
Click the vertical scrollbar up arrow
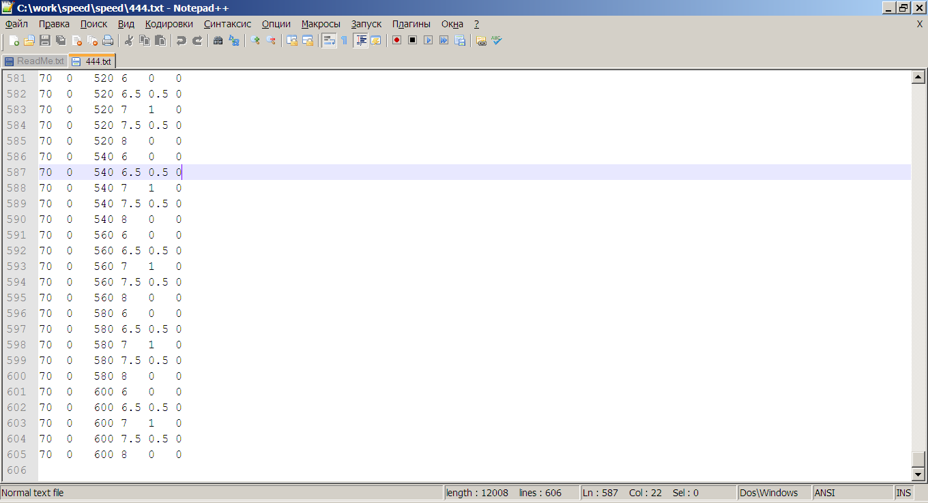click(918, 78)
